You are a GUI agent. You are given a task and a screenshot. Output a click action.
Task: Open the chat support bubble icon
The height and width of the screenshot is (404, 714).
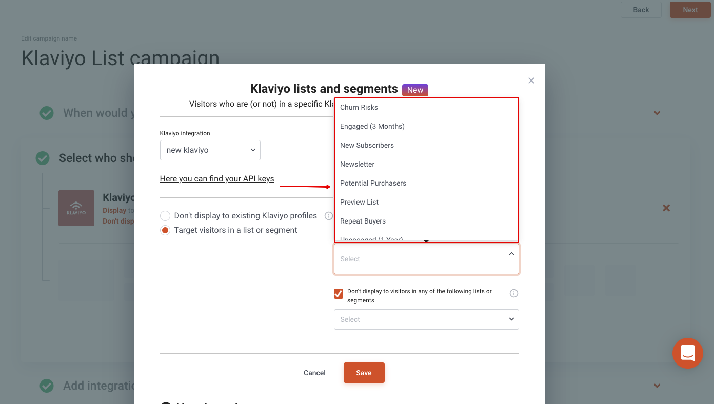[x=688, y=353]
